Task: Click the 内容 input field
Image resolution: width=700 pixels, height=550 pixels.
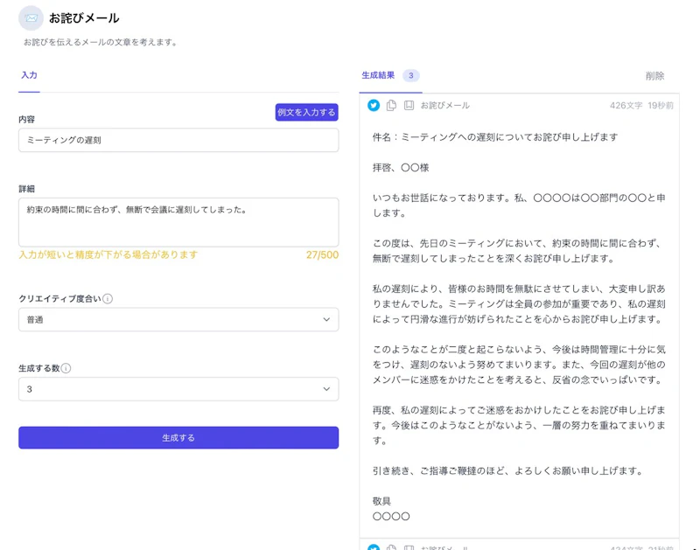Action: pyautogui.click(x=178, y=140)
